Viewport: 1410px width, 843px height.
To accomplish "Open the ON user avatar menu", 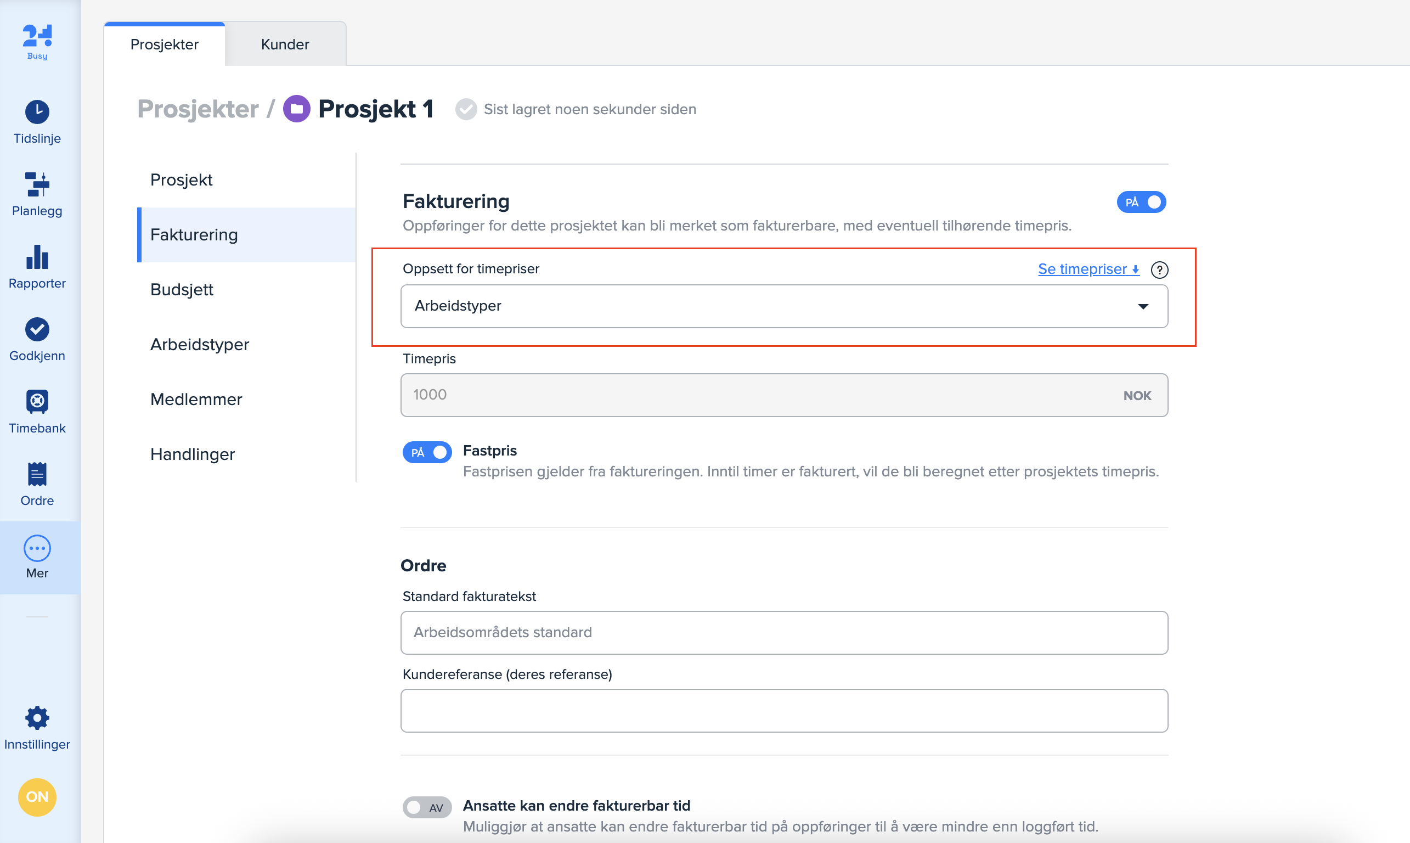I will tap(37, 796).
